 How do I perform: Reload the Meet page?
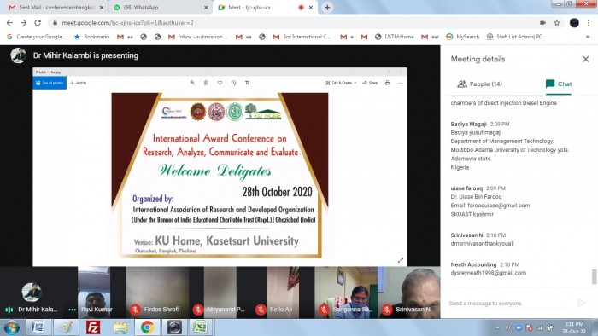(38, 23)
